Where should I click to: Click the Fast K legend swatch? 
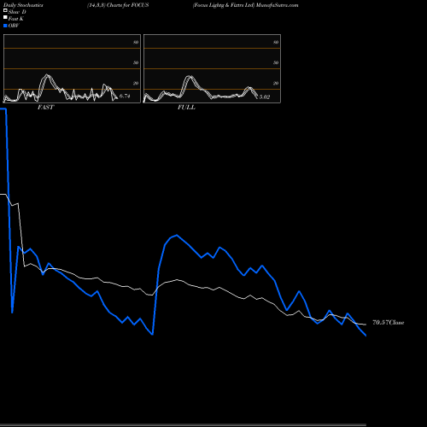point(5,17)
